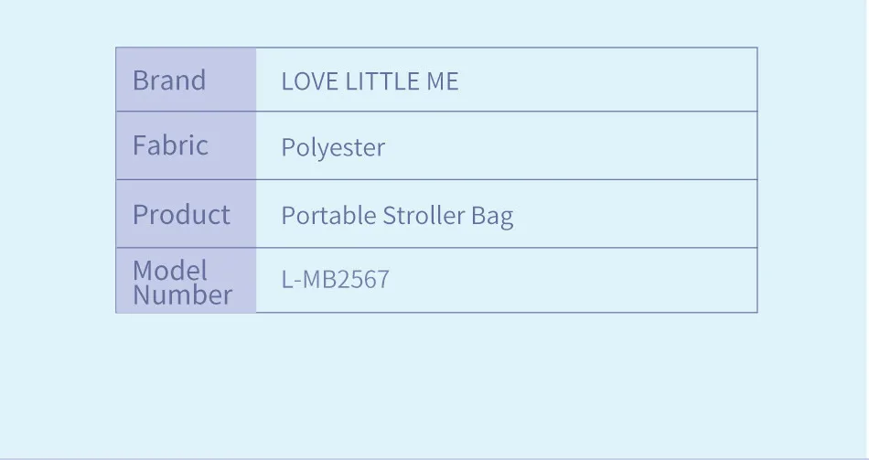Click the word "ME" in the brand name
Viewport: 869px width, 460px height.
(442, 81)
